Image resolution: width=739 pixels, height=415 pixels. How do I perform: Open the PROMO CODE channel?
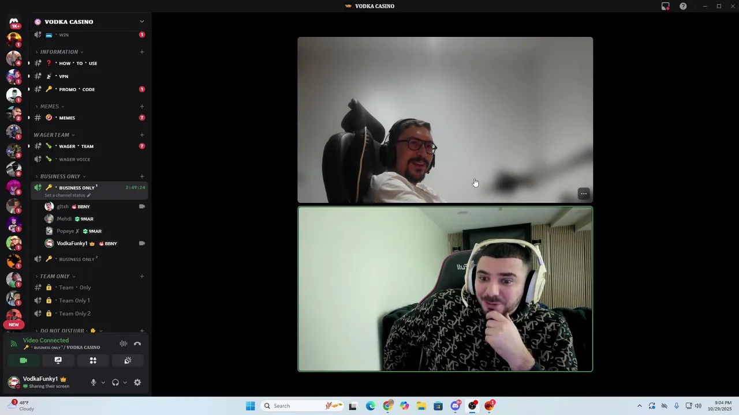tap(89, 89)
